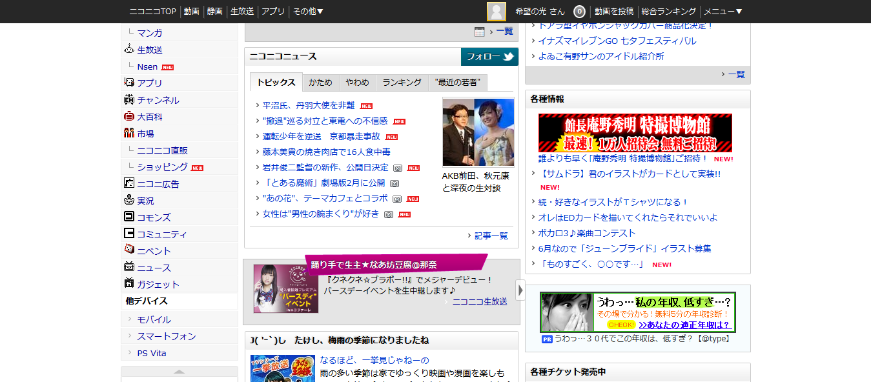Click the 特撮博物館 banner image
Image resolution: width=871 pixels, height=382 pixels.
click(x=635, y=133)
